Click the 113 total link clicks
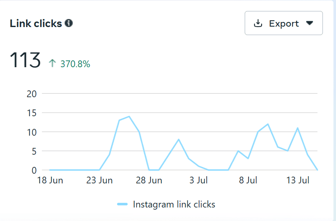Screen dimensions: 336x221 point(25,60)
